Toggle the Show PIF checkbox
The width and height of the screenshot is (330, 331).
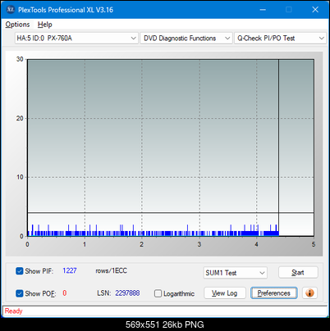point(20,271)
